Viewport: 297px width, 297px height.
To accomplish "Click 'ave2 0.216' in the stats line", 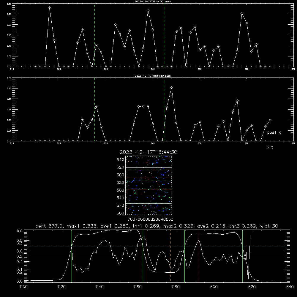I will pos(212,226).
